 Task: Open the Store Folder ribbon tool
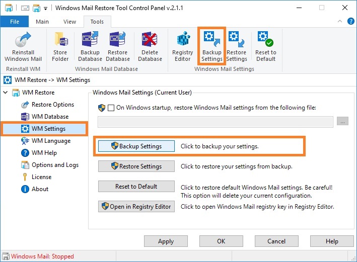click(x=60, y=46)
